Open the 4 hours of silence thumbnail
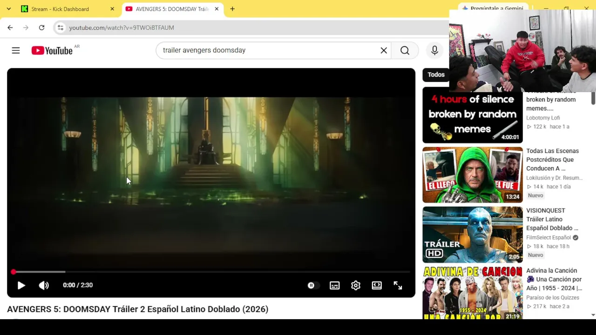The height and width of the screenshot is (335, 596). (473, 115)
